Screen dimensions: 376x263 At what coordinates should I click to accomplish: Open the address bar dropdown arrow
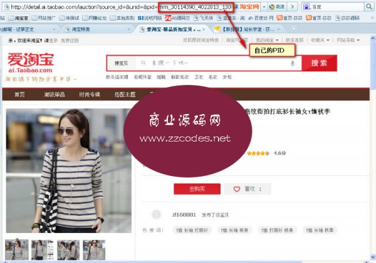click(264, 7)
